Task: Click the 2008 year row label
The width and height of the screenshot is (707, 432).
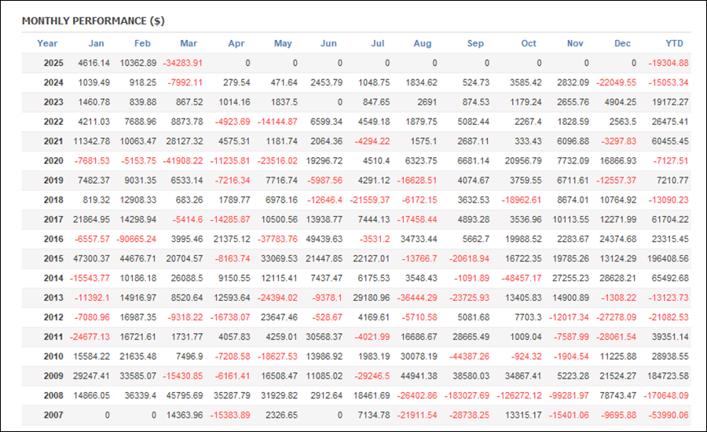Action: [x=53, y=395]
